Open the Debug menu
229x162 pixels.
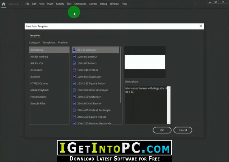point(103,4)
